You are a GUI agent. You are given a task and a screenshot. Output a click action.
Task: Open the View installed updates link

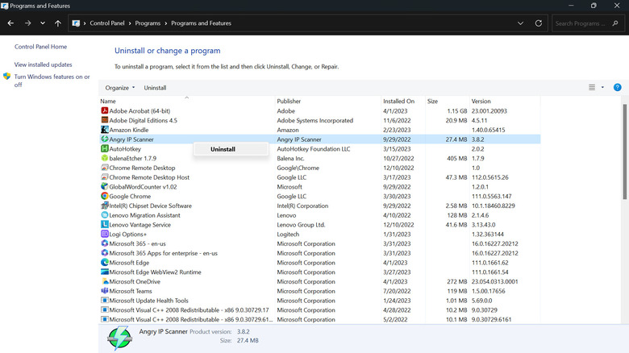(43, 64)
